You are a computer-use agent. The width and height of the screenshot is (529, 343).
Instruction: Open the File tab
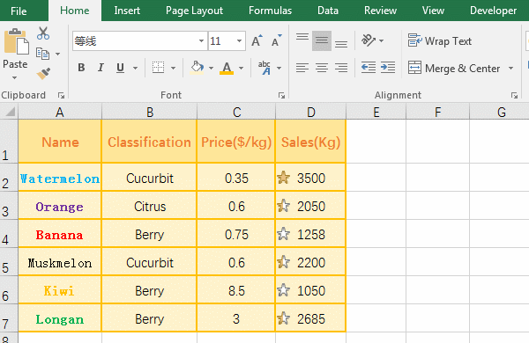pyautogui.click(x=19, y=11)
